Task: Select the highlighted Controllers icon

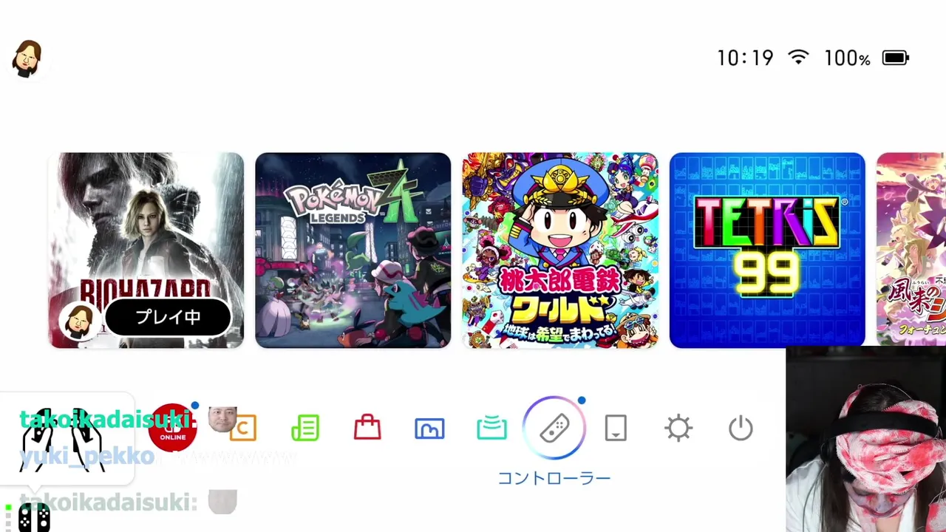Action: click(554, 428)
